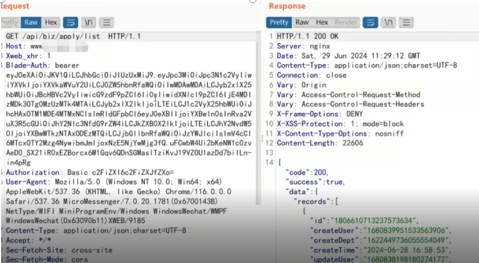Image resolution: width=479 pixels, height=263 pixels.
Task: Switch Request view to Pretty tab
Action: 9,23
